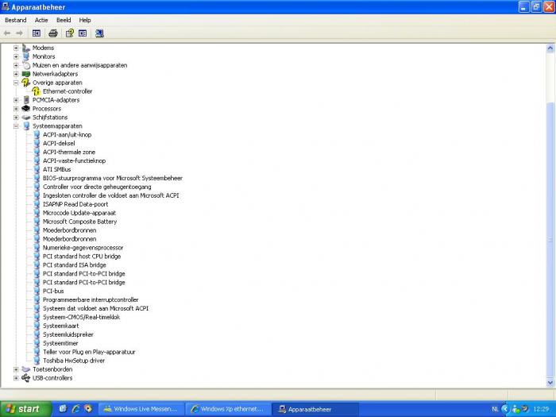Image resolution: width=556 pixels, height=417 pixels.
Task: Open the Bestand menu
Action: pos(16,20)
